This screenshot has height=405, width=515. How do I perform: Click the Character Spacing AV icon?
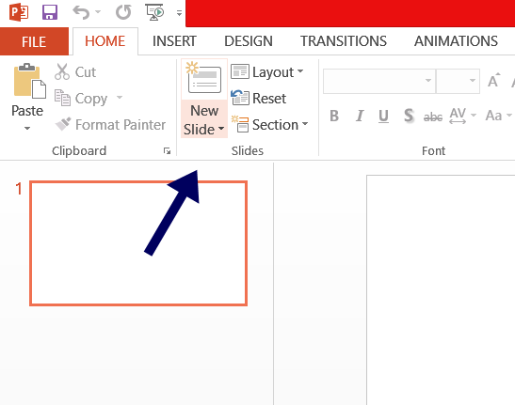coord(458,116)
